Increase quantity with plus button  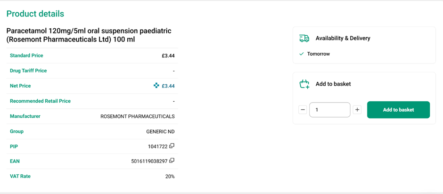pos(357,110)
